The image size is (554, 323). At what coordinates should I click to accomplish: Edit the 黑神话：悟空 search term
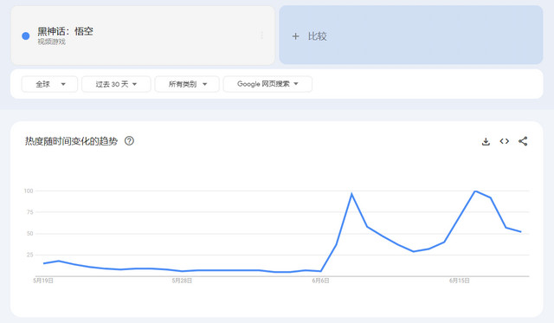coord(65,31)
